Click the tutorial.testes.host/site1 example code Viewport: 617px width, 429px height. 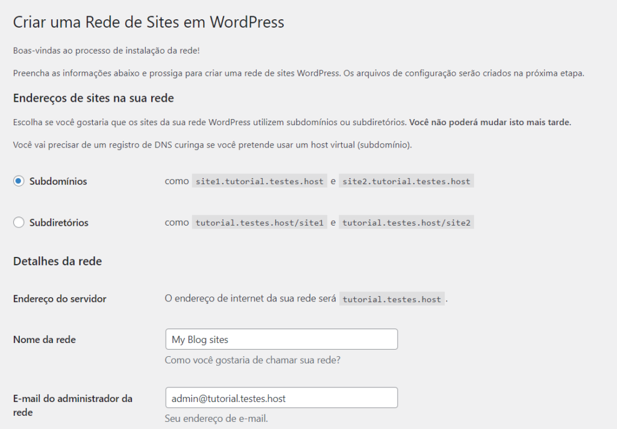(259, 223)
